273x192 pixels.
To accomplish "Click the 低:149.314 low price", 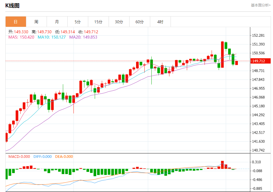I will pyautogui.click(x=65, y=32).
